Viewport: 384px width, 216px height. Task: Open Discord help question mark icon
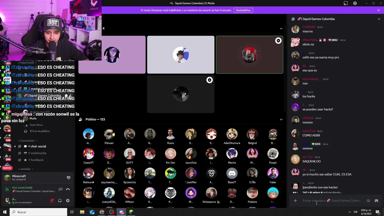(355, 3)
